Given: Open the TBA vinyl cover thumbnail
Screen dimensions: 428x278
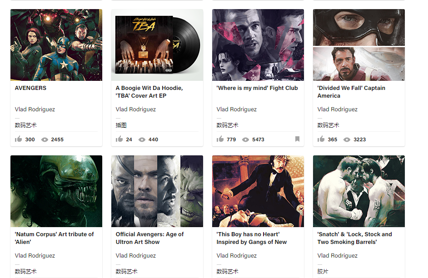Looking at the screenshot, I should pyautogui.click(x=157, y=45).
